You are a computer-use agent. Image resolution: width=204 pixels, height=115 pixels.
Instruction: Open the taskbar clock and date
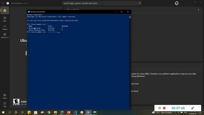[x=193, y=113]
